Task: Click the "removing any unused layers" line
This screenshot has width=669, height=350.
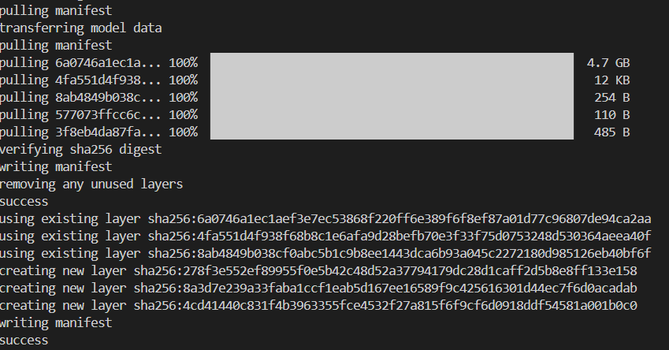Action: (91, 184)
